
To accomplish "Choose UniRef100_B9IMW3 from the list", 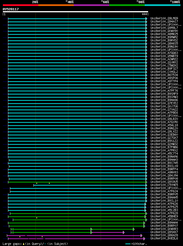I will (164, 97).
